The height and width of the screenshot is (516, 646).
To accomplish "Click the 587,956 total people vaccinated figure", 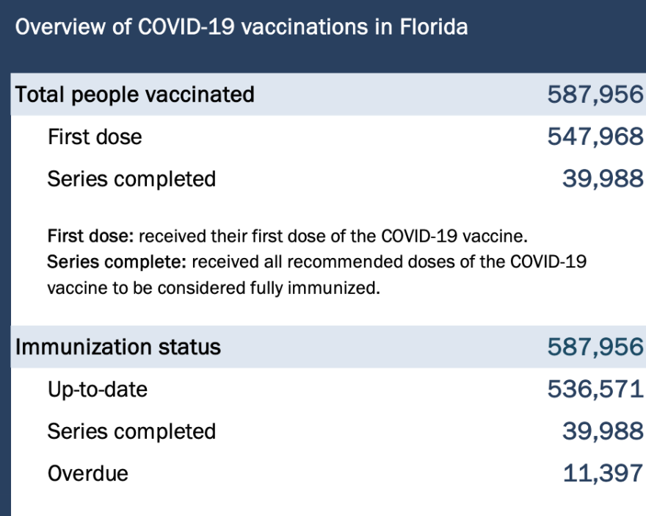I will pos(595,95).
